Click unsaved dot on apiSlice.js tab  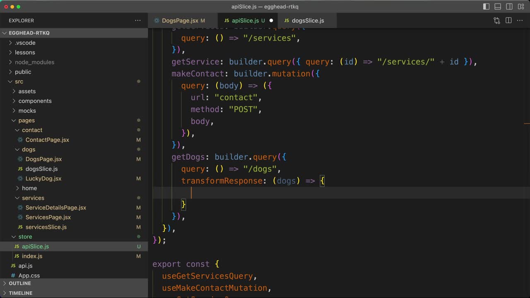coord(271,20)
